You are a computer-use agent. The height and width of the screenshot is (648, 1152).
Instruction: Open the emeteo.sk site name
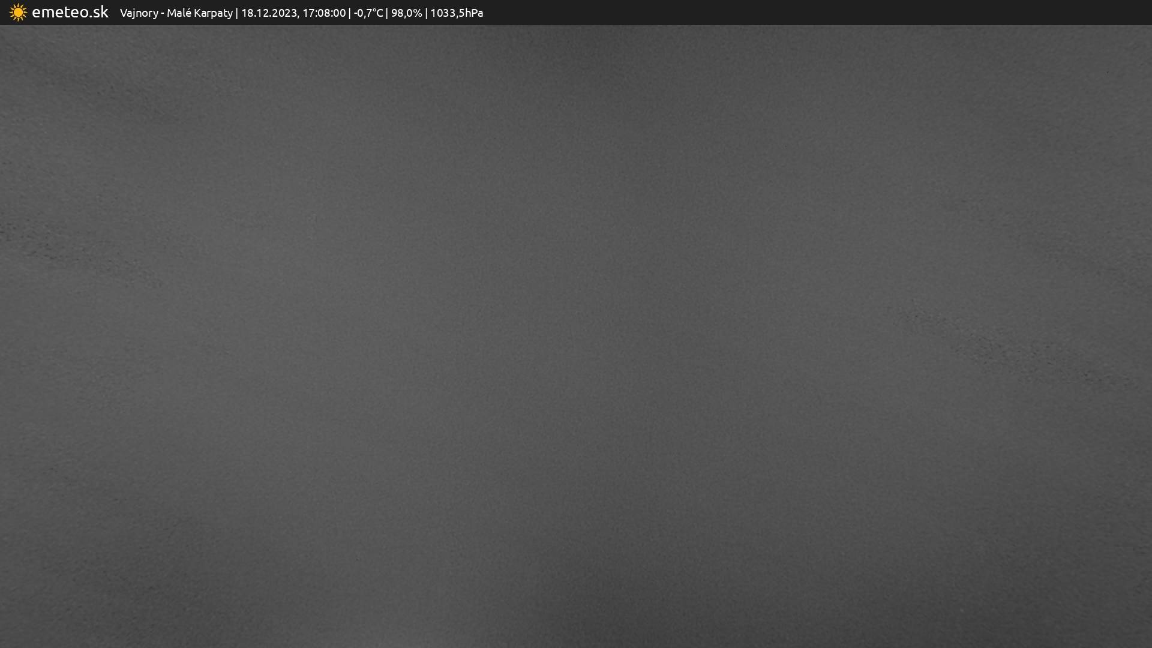tap(70, 13)
